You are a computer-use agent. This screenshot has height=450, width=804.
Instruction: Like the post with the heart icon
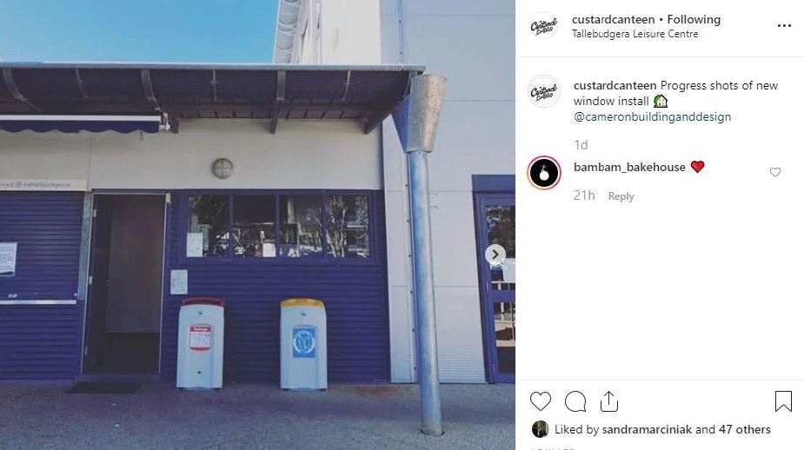pos(540,401)
